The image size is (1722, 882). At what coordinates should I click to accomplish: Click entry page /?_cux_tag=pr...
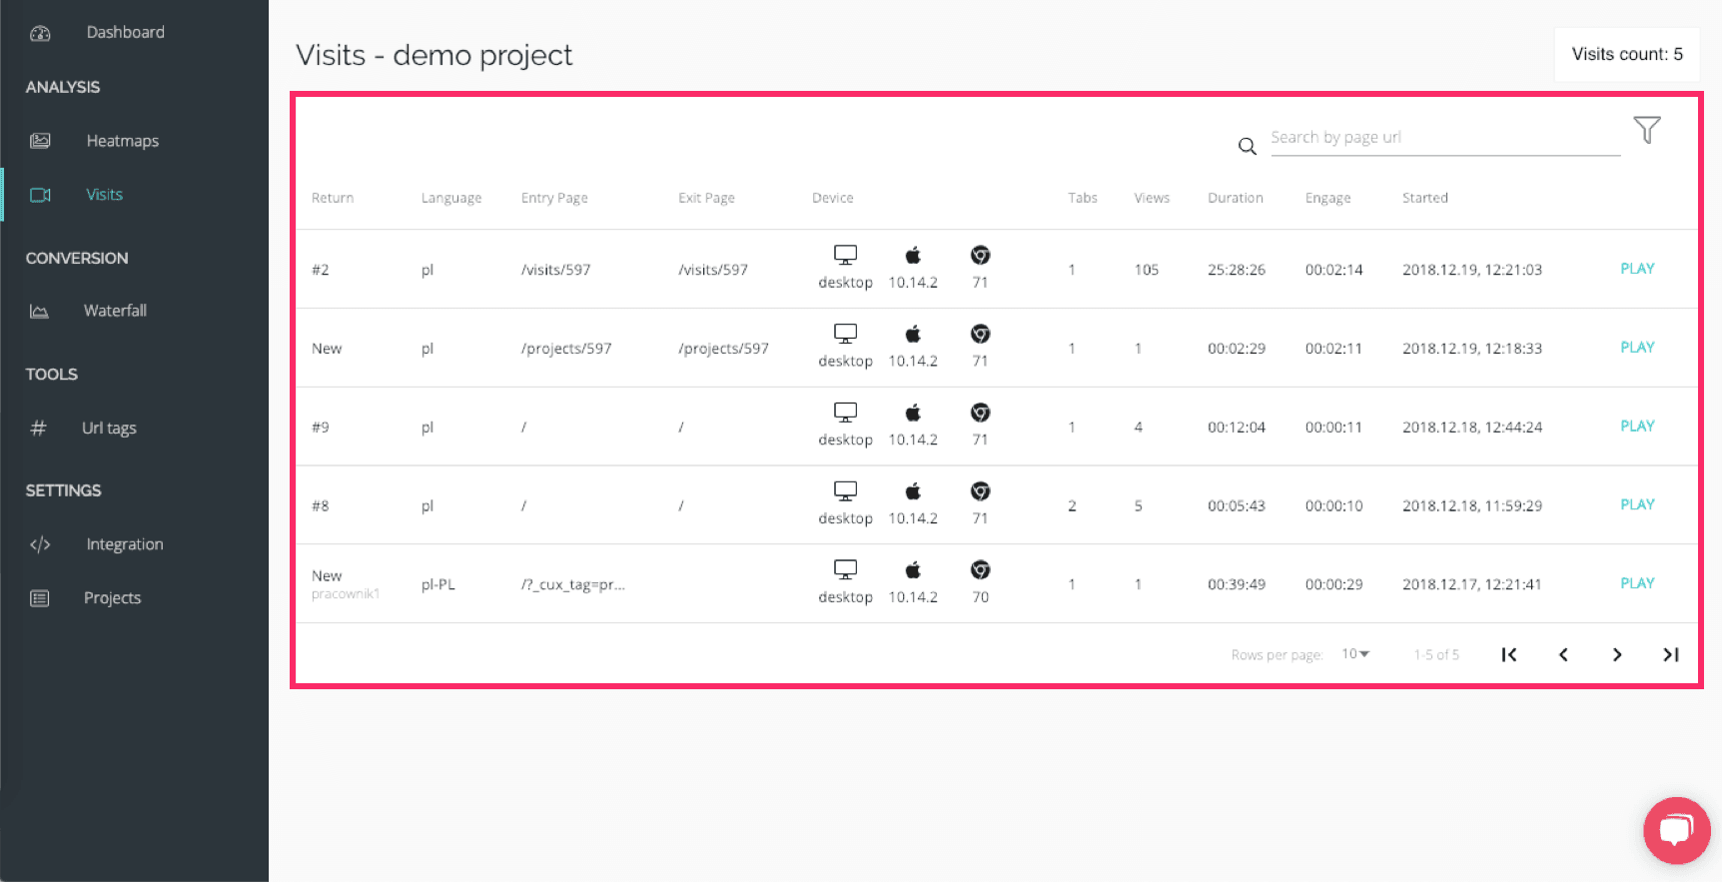tap(572, 584)
